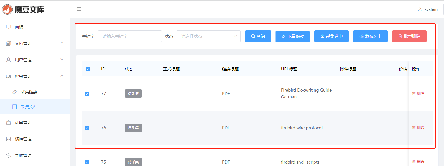
Task: Click trash icon to delete row 77
Action: [414, 93]
